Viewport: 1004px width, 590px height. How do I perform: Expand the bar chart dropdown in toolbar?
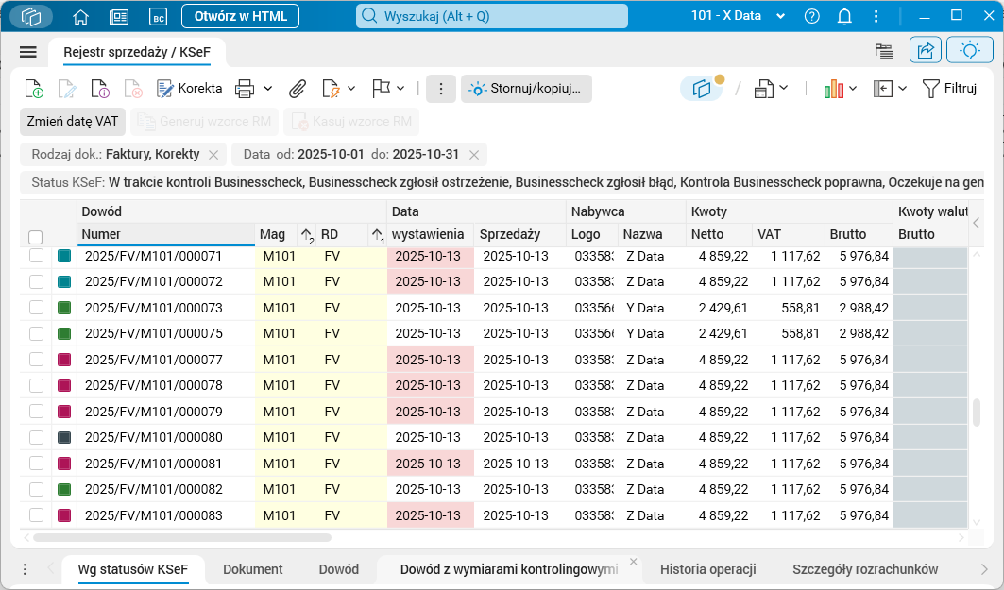click(x=853, y=89)
